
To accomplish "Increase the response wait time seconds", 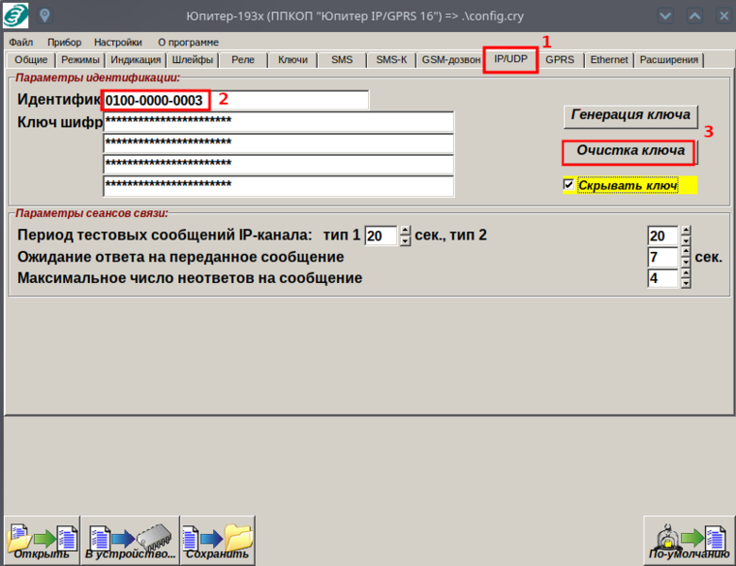I will tap(686, 252).
